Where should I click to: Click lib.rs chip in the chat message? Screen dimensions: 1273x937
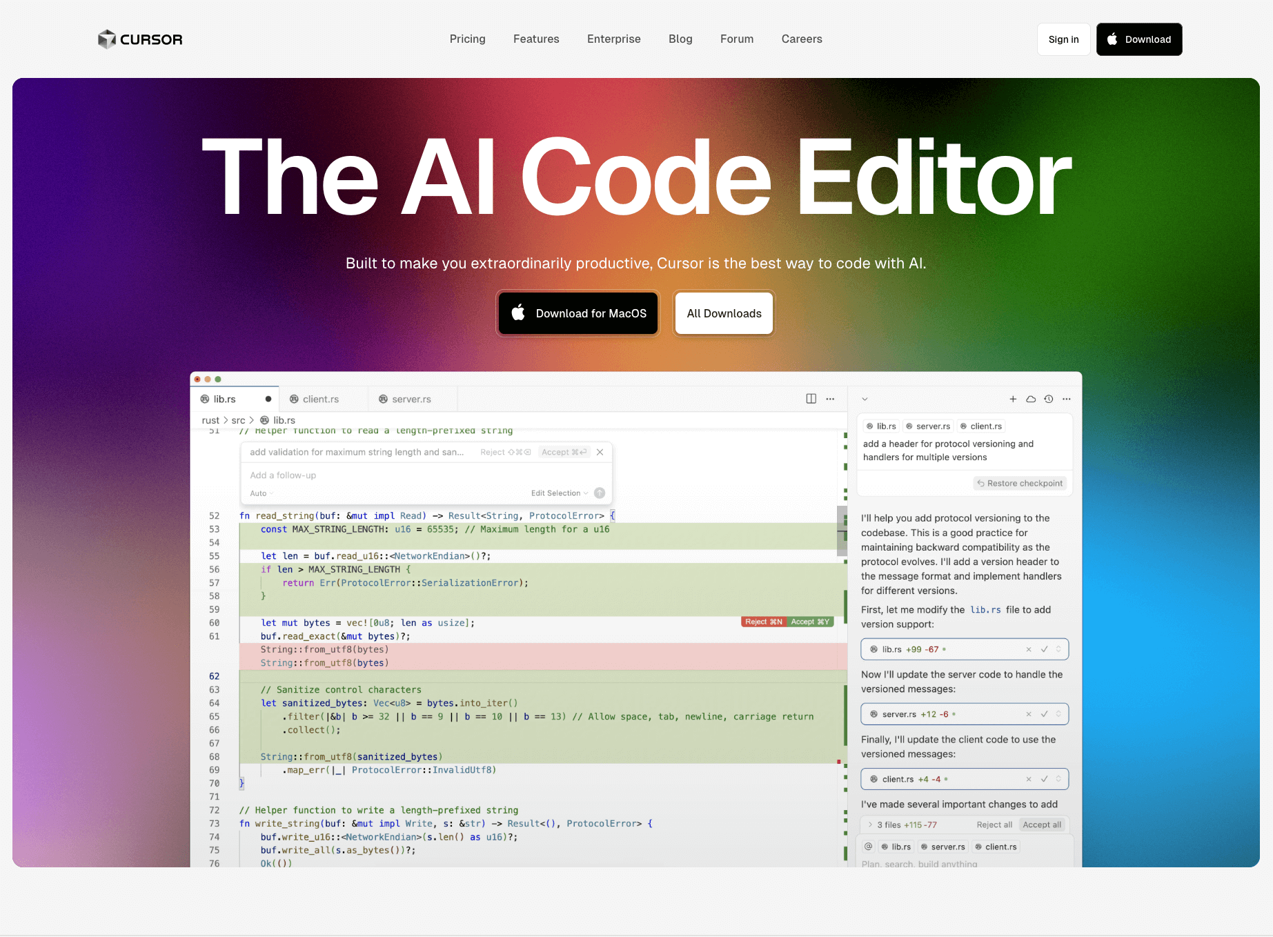881,426
